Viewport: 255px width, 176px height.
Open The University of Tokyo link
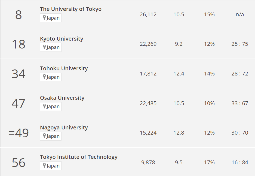click(70, 9)
